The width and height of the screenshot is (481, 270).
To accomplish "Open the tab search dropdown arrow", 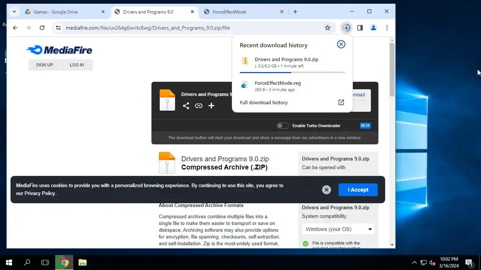I will [14, 12].
